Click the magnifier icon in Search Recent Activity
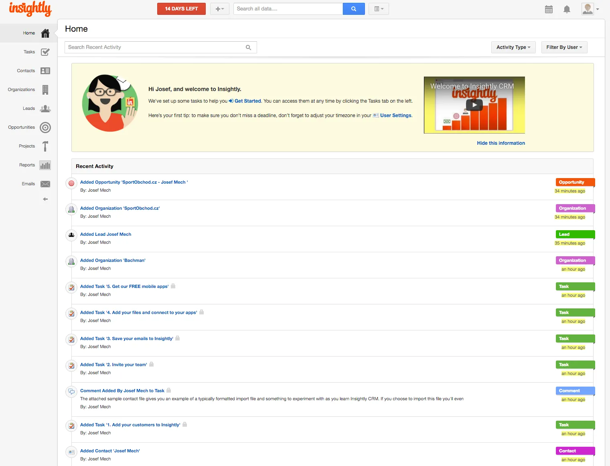 pyautogui.click(x=248, y=47)
